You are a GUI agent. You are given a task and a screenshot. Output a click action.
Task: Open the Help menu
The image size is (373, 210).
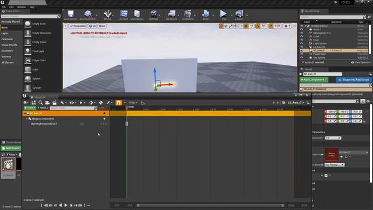(32, 7)
